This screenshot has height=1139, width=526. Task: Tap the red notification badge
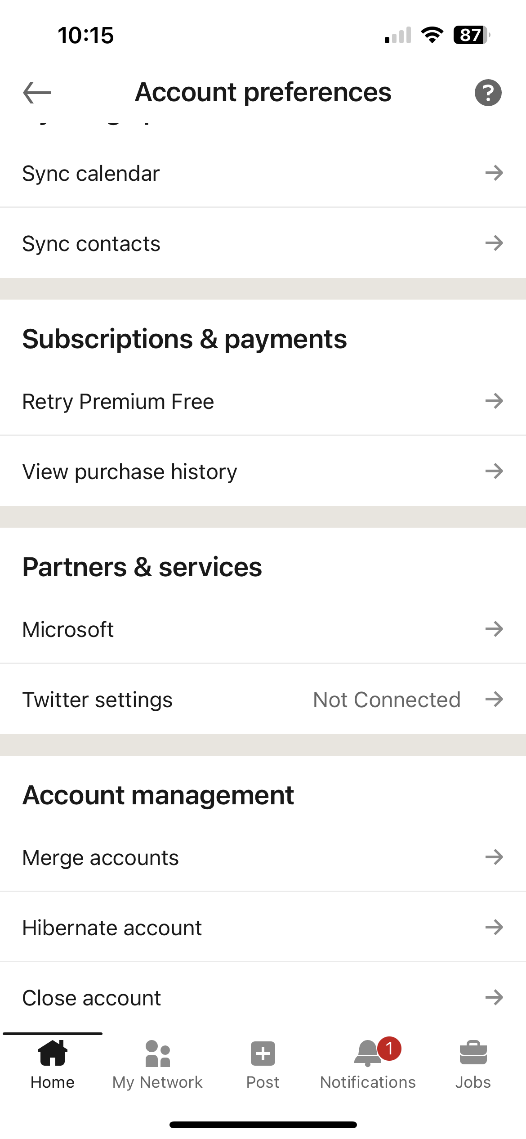[x=389, y=1049]
